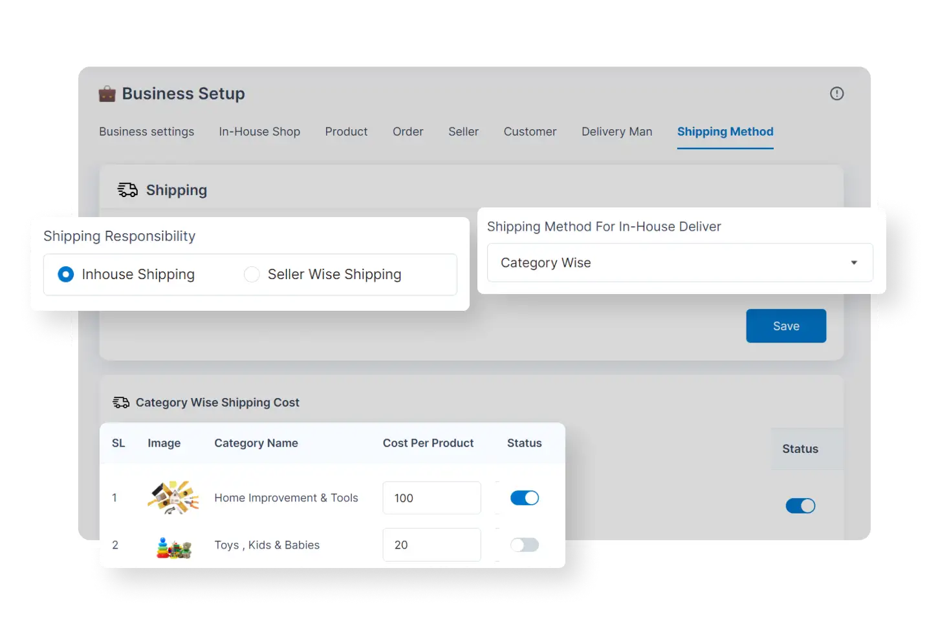Viewport: 949px width, 641px height.
Task: Click the cost field showing 20
Action: 431,545
